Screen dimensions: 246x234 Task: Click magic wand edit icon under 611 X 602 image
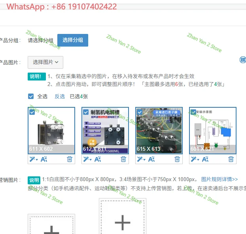32,159
